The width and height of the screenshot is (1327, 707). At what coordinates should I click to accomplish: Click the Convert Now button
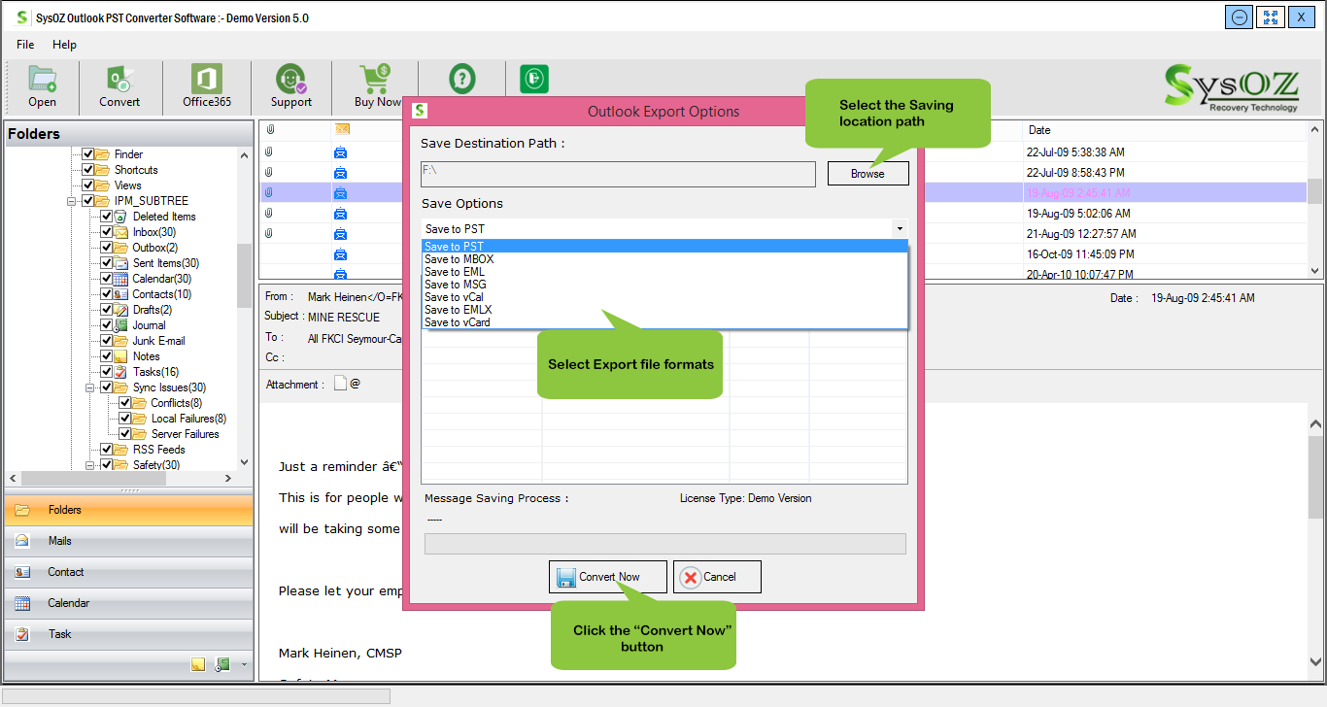click(608, 577)
